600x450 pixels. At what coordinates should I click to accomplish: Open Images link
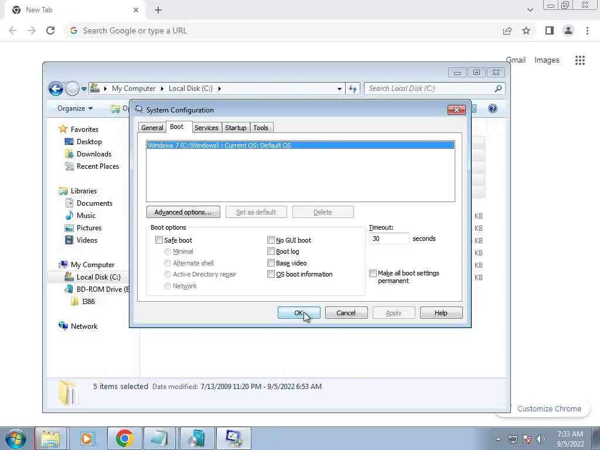547,60
